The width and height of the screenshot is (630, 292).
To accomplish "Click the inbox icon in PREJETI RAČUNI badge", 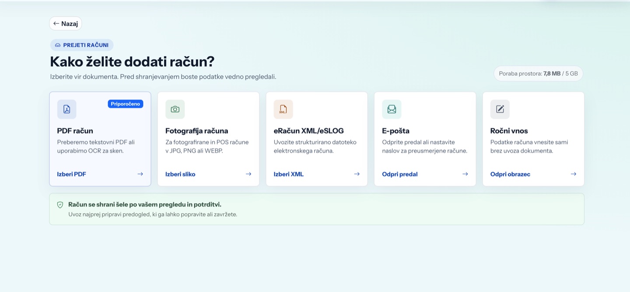I will coord(58,45).
